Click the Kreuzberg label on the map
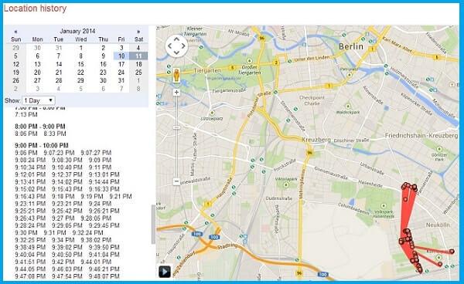464x284 pixels. tap(316, 140)
